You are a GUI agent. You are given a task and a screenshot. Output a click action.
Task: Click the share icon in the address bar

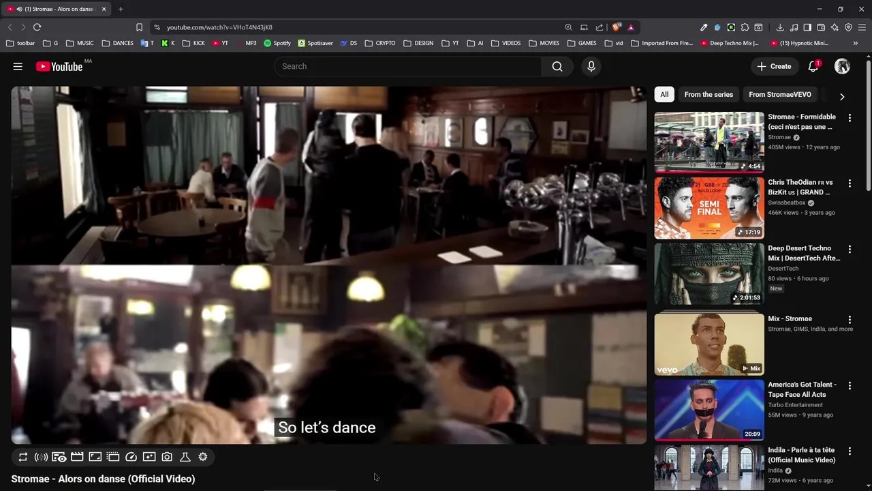pos(599,27)
